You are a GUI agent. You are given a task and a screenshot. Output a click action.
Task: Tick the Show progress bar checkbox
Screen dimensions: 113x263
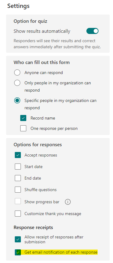[18, 202]
